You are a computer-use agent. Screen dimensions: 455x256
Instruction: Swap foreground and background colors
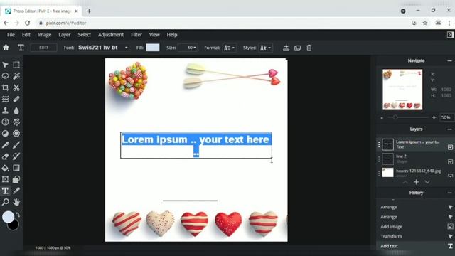[x=18, y=215]
